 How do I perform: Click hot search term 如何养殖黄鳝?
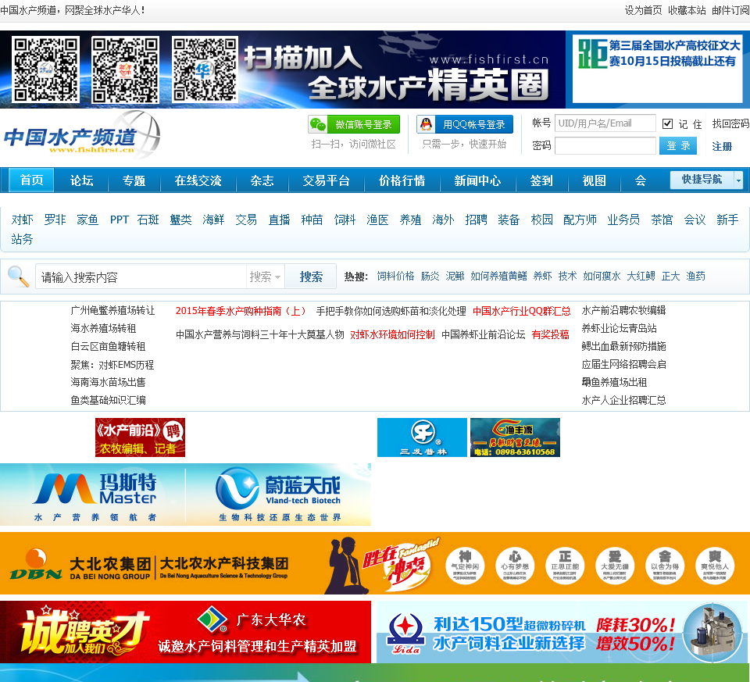(499, 276)
